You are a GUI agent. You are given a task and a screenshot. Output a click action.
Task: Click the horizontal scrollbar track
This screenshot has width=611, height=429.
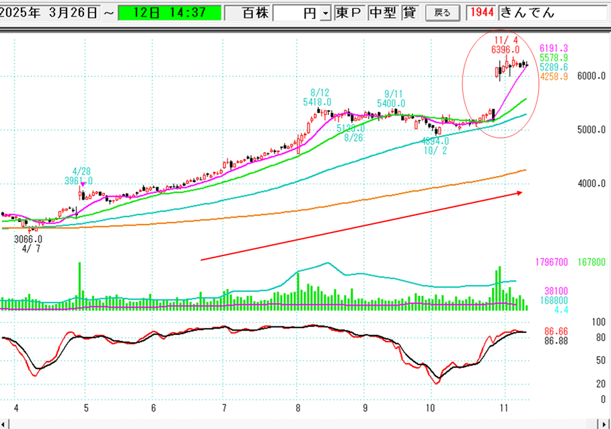coord(303,424)
